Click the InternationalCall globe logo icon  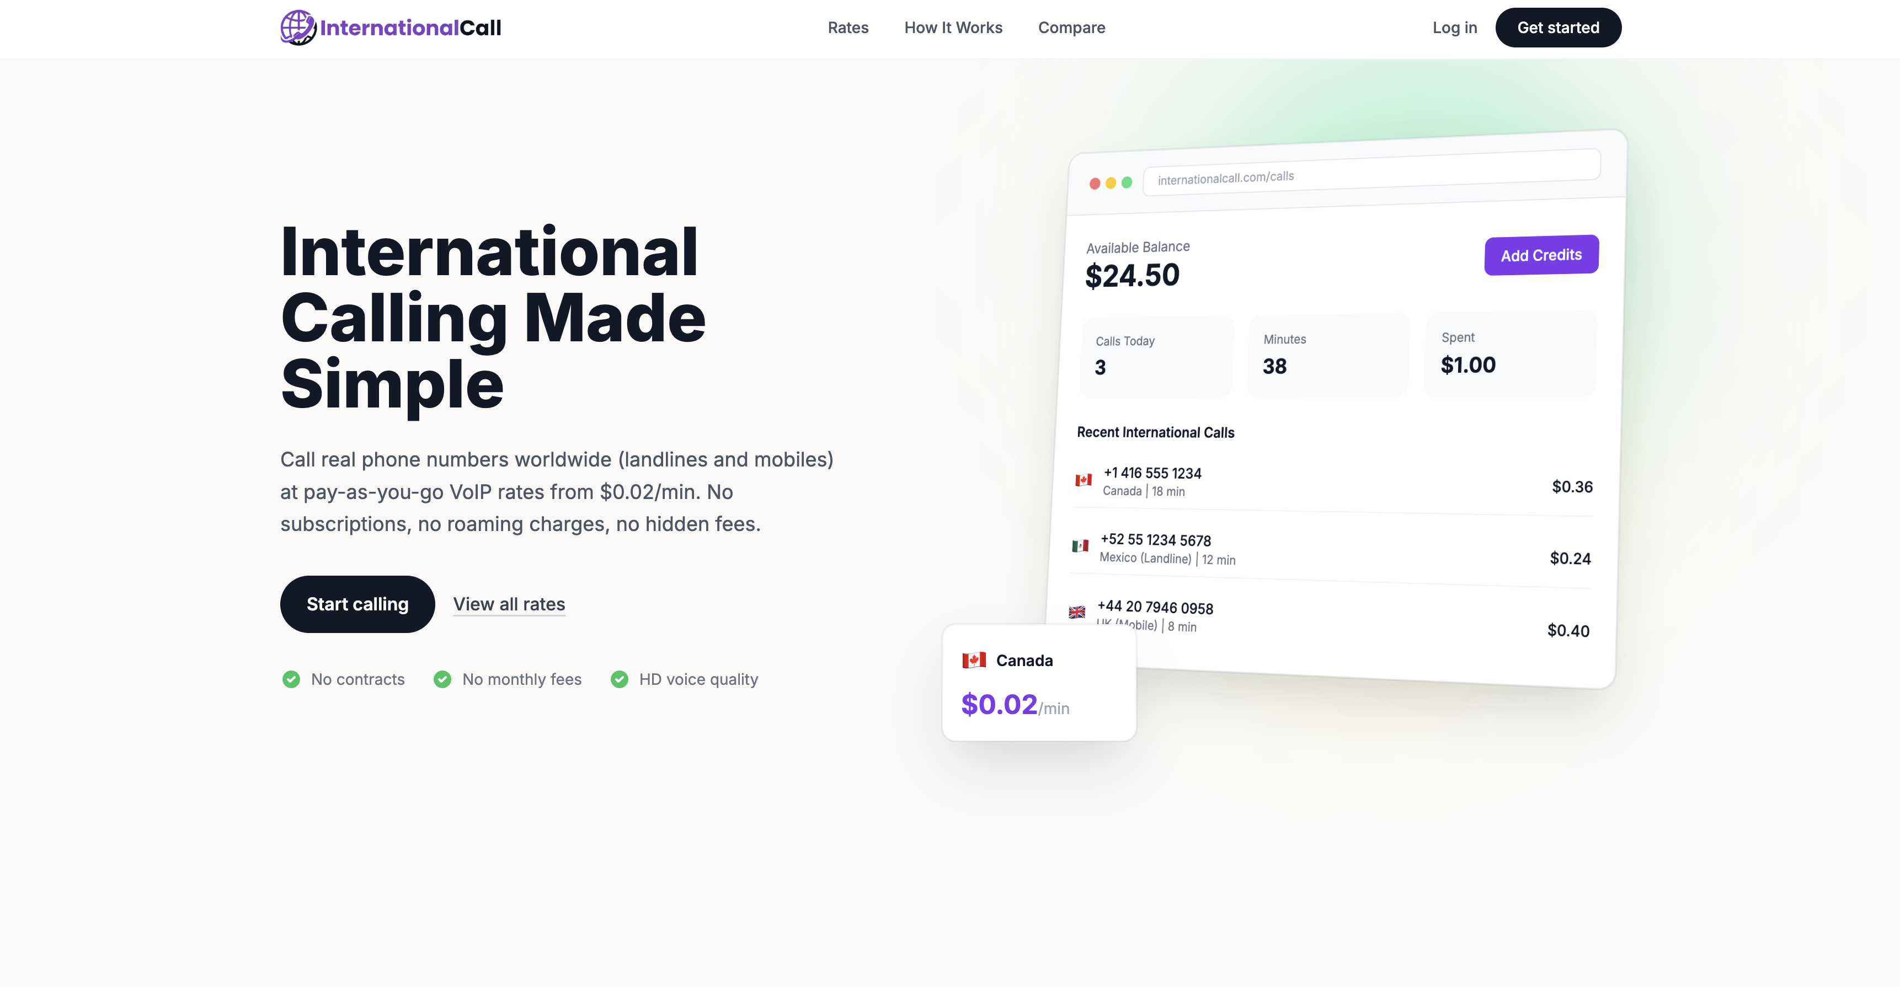pyautogui.click(x=297, y=27)
